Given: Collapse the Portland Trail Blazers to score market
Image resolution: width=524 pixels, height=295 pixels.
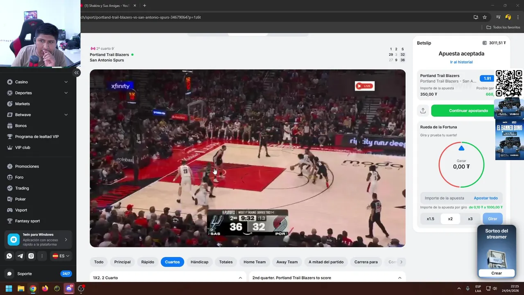Looking at the screenshot, I should click(x=400, y=278).
